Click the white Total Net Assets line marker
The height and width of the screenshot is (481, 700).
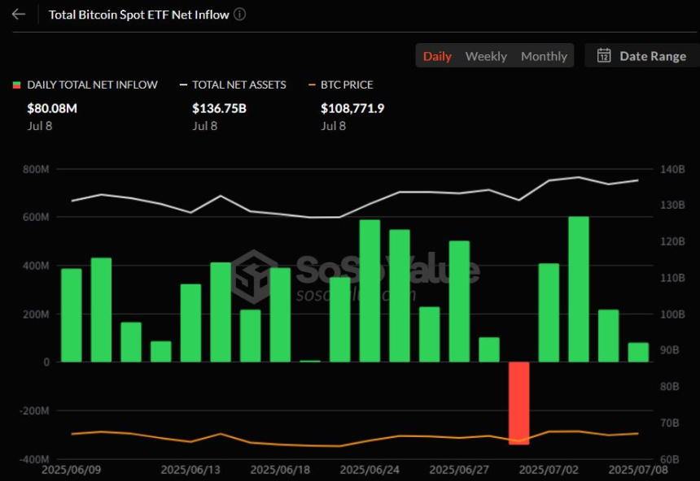183,85
